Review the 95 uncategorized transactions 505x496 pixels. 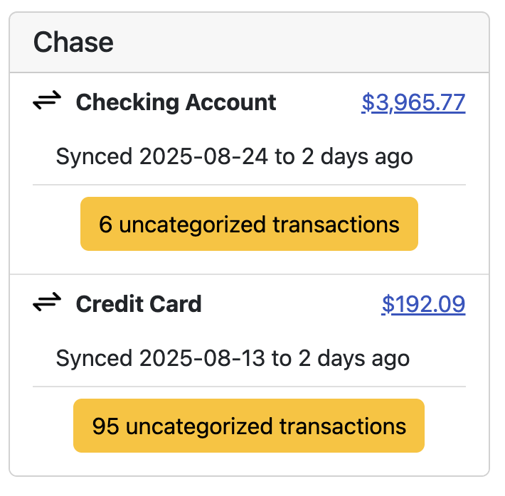[249, 426]
